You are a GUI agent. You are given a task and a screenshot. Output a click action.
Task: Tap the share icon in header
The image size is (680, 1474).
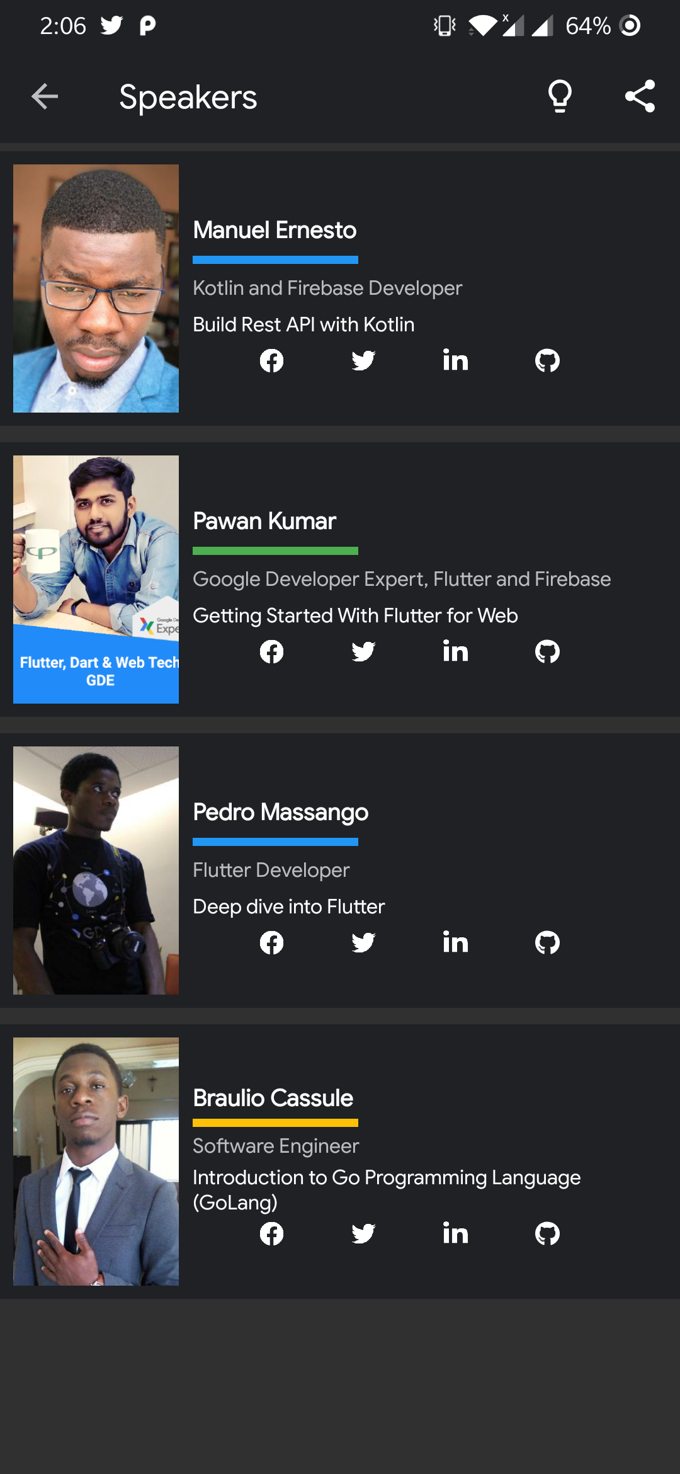point(640,96)
